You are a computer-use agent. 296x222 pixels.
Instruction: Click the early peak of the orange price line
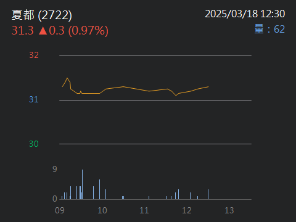tap(67, 78)
